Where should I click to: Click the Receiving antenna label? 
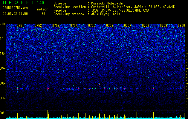click(x=69, y=14)
